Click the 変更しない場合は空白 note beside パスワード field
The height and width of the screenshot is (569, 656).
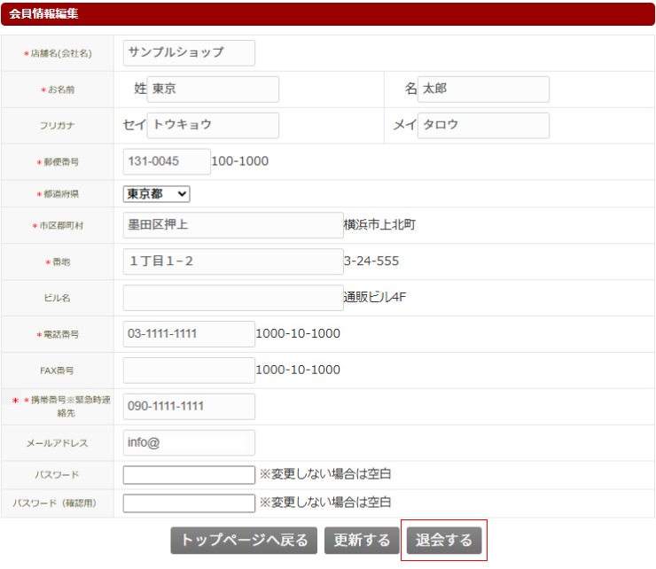tap(325, 474)
